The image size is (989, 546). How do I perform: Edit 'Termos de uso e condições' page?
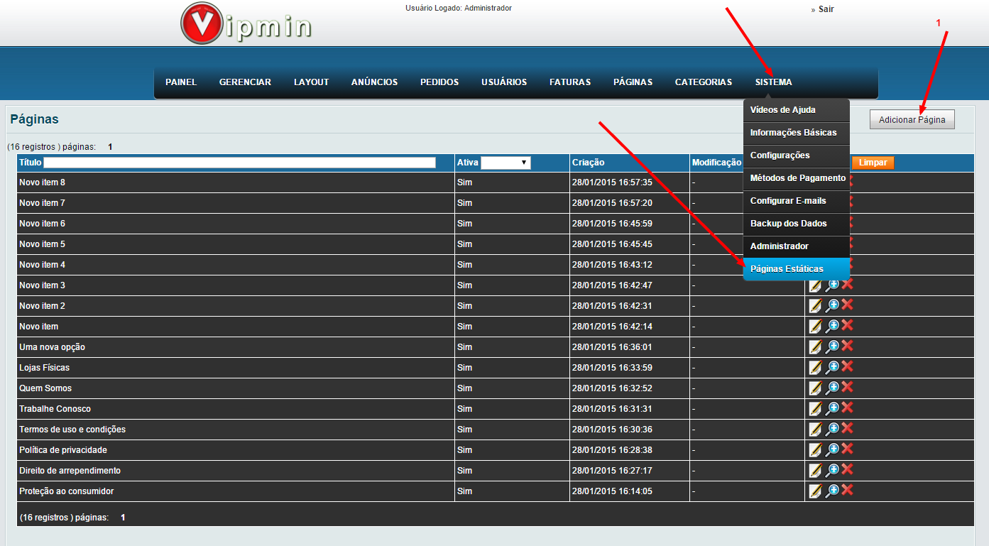click(815, 430)
